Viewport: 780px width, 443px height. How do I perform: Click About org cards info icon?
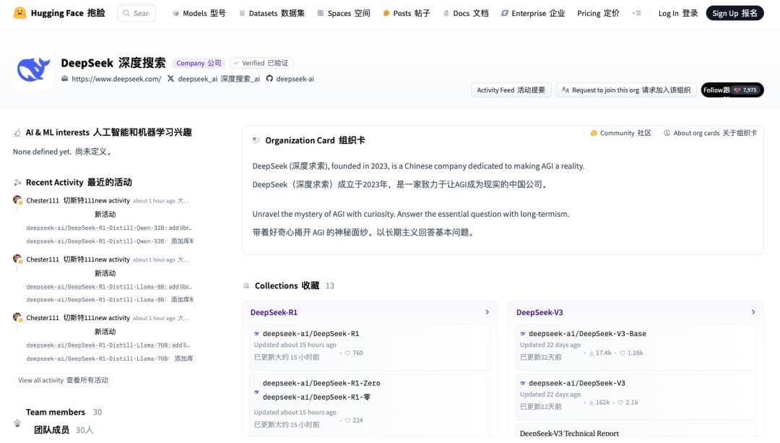coord(667,133)
